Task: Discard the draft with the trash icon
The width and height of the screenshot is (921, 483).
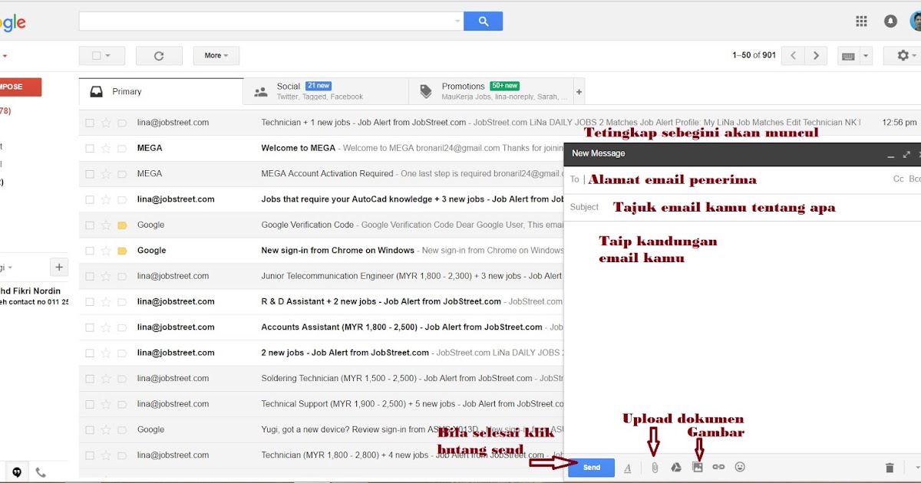Action: (890, 467)
